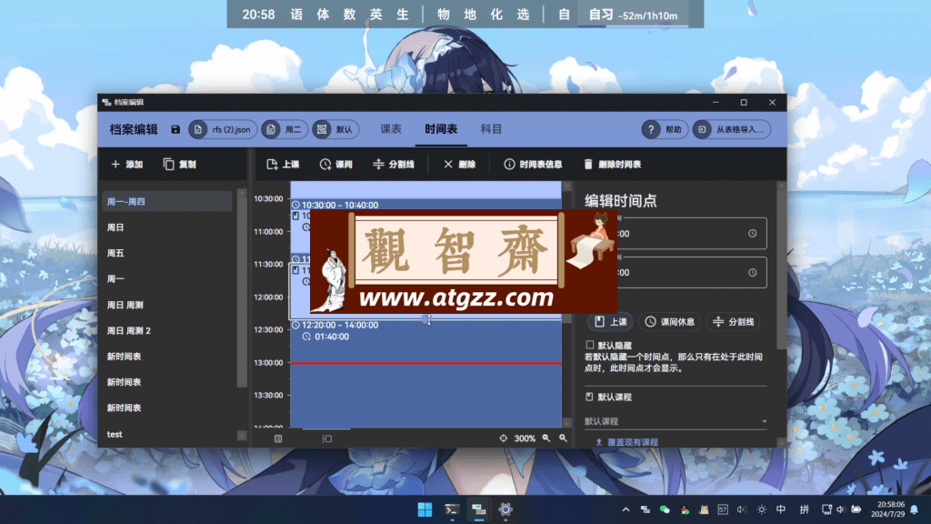Select 周日 周测 timetable in list

[x=167, y=305]
